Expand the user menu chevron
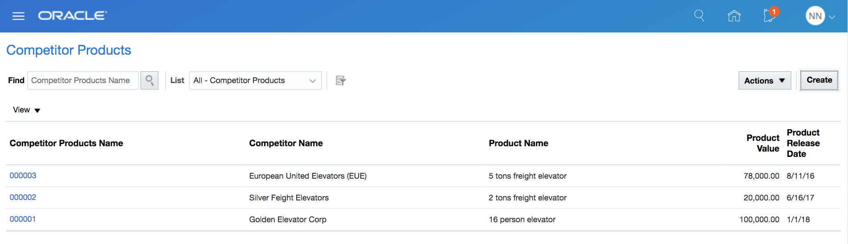Image resolution: width=848 pixels, height=244 pixels. (x=832, y=17)
